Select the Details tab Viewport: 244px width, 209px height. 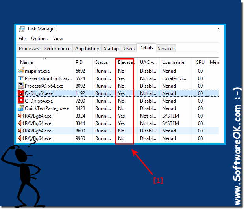tap(146, 48)
